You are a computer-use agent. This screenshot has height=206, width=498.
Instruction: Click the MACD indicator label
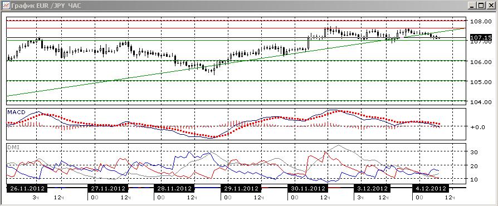(17, 112)
